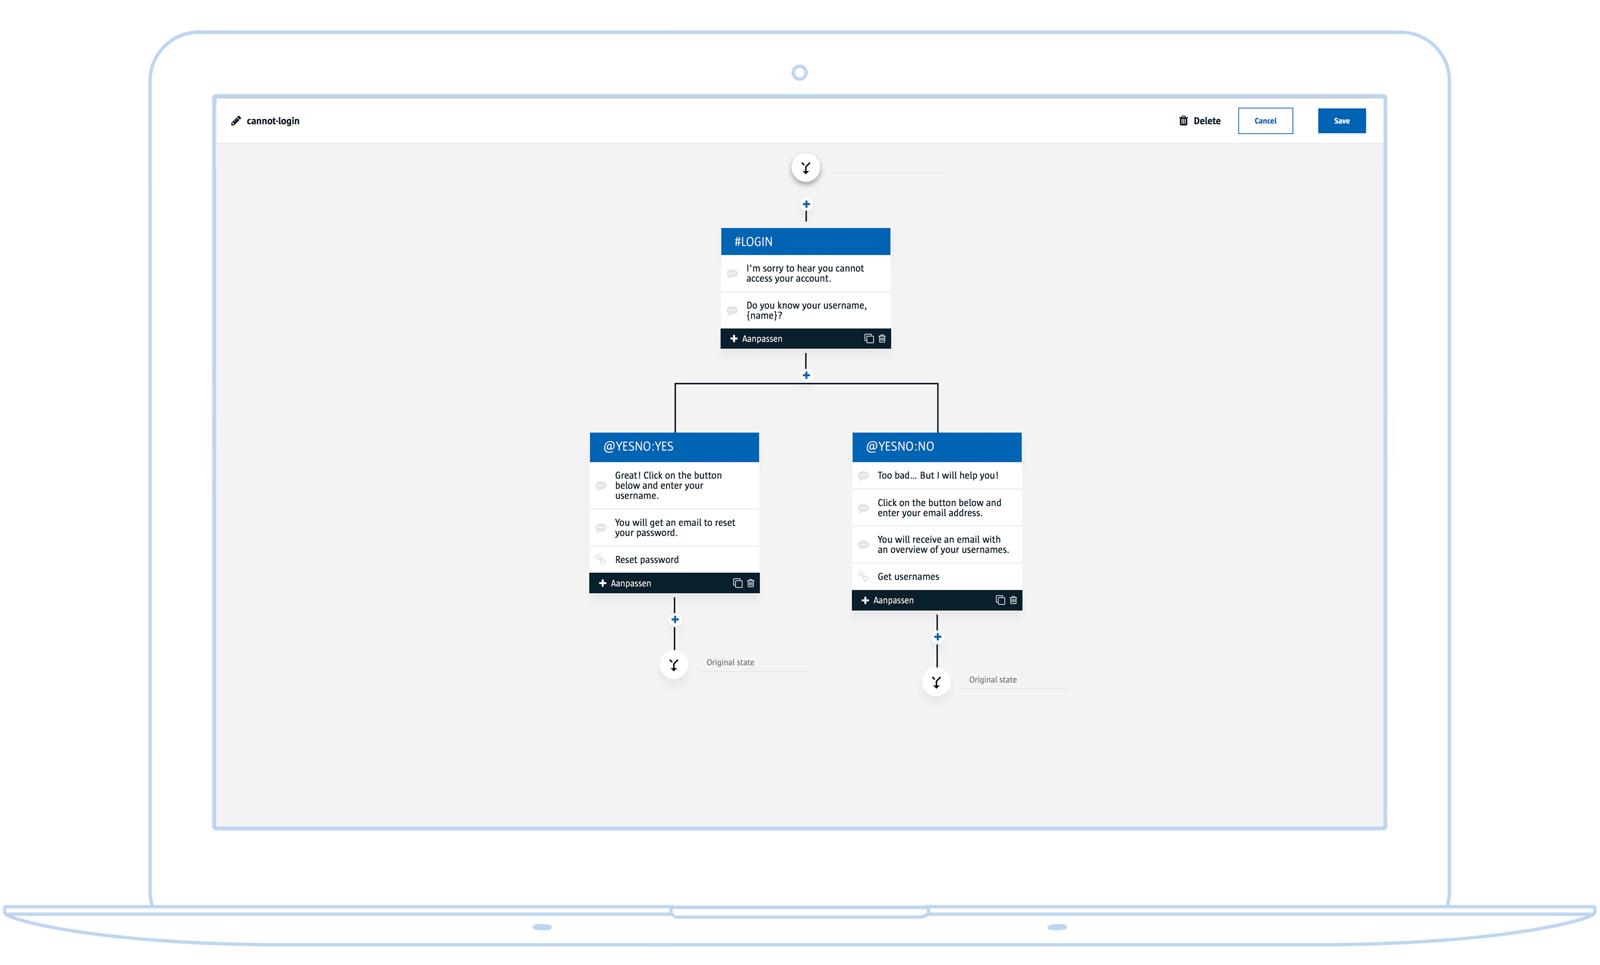Click the plus icon below the @YESNO:NO node
The height and width of the screenshot is (965, 1600).
point(937,636)
